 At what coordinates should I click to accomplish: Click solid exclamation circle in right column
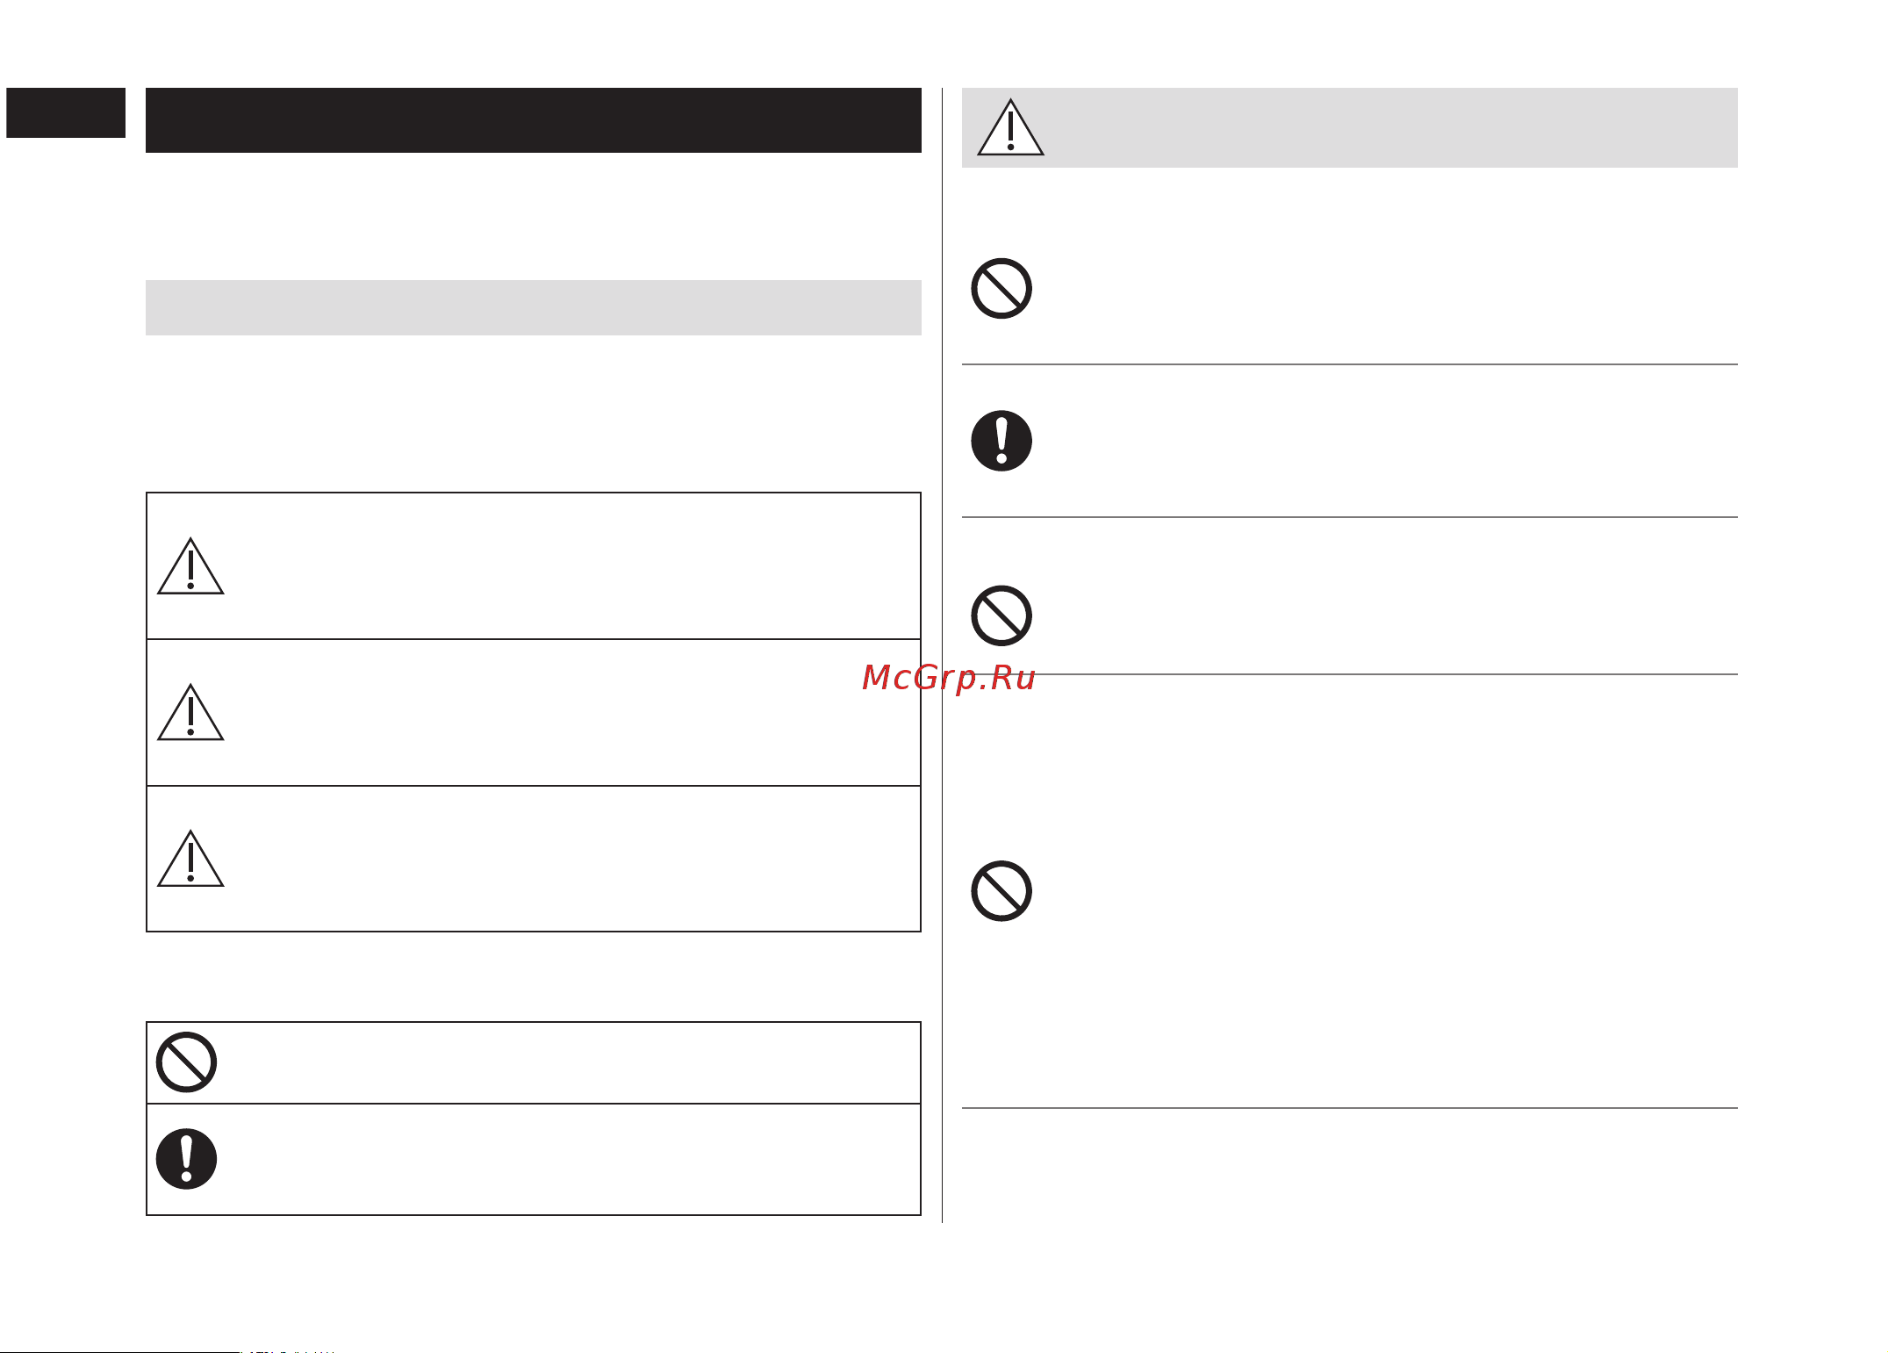[1001, 441]
